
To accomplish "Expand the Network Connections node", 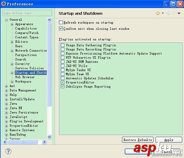I will click(x=12, y=51).
